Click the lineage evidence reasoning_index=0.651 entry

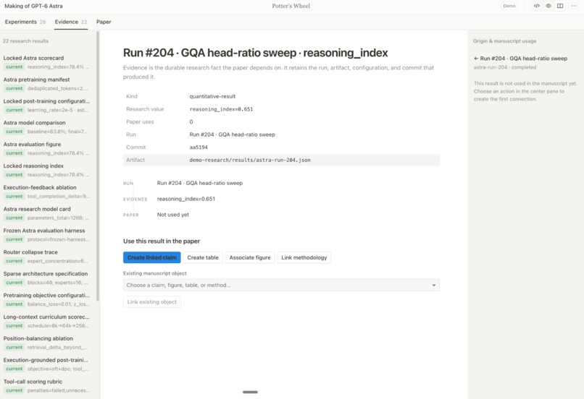tap(186, 199)
